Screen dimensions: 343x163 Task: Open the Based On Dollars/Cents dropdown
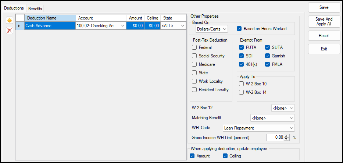click(212, 29)
